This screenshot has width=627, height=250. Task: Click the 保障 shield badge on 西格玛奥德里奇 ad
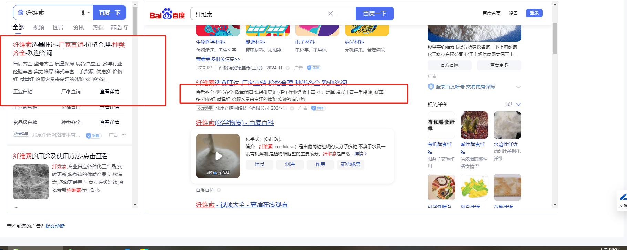click(314, 68)
